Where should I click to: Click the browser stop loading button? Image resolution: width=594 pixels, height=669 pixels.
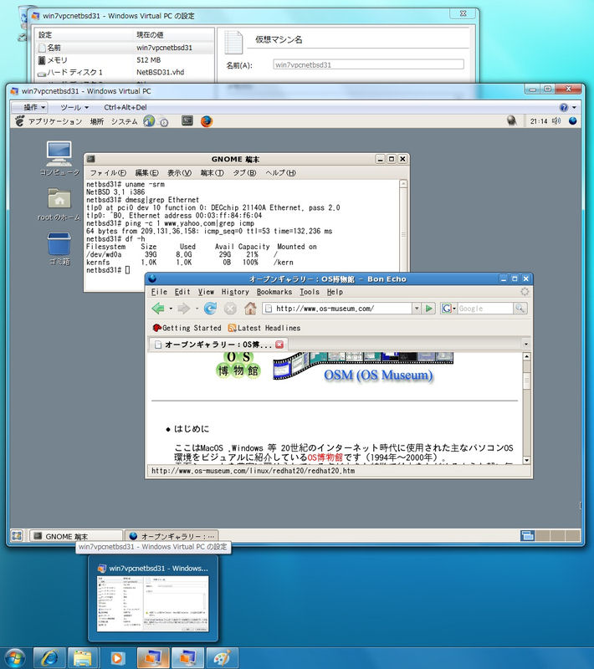[230, 308]
